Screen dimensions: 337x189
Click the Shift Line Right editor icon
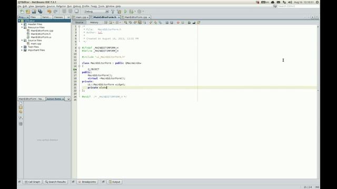[172, 23]
